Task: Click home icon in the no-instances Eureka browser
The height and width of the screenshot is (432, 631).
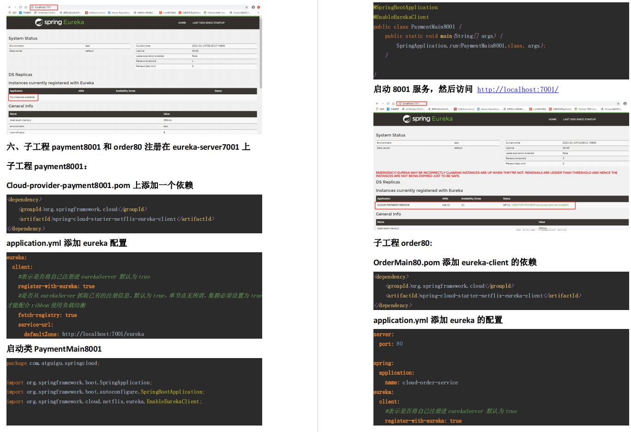Action: 25,7
